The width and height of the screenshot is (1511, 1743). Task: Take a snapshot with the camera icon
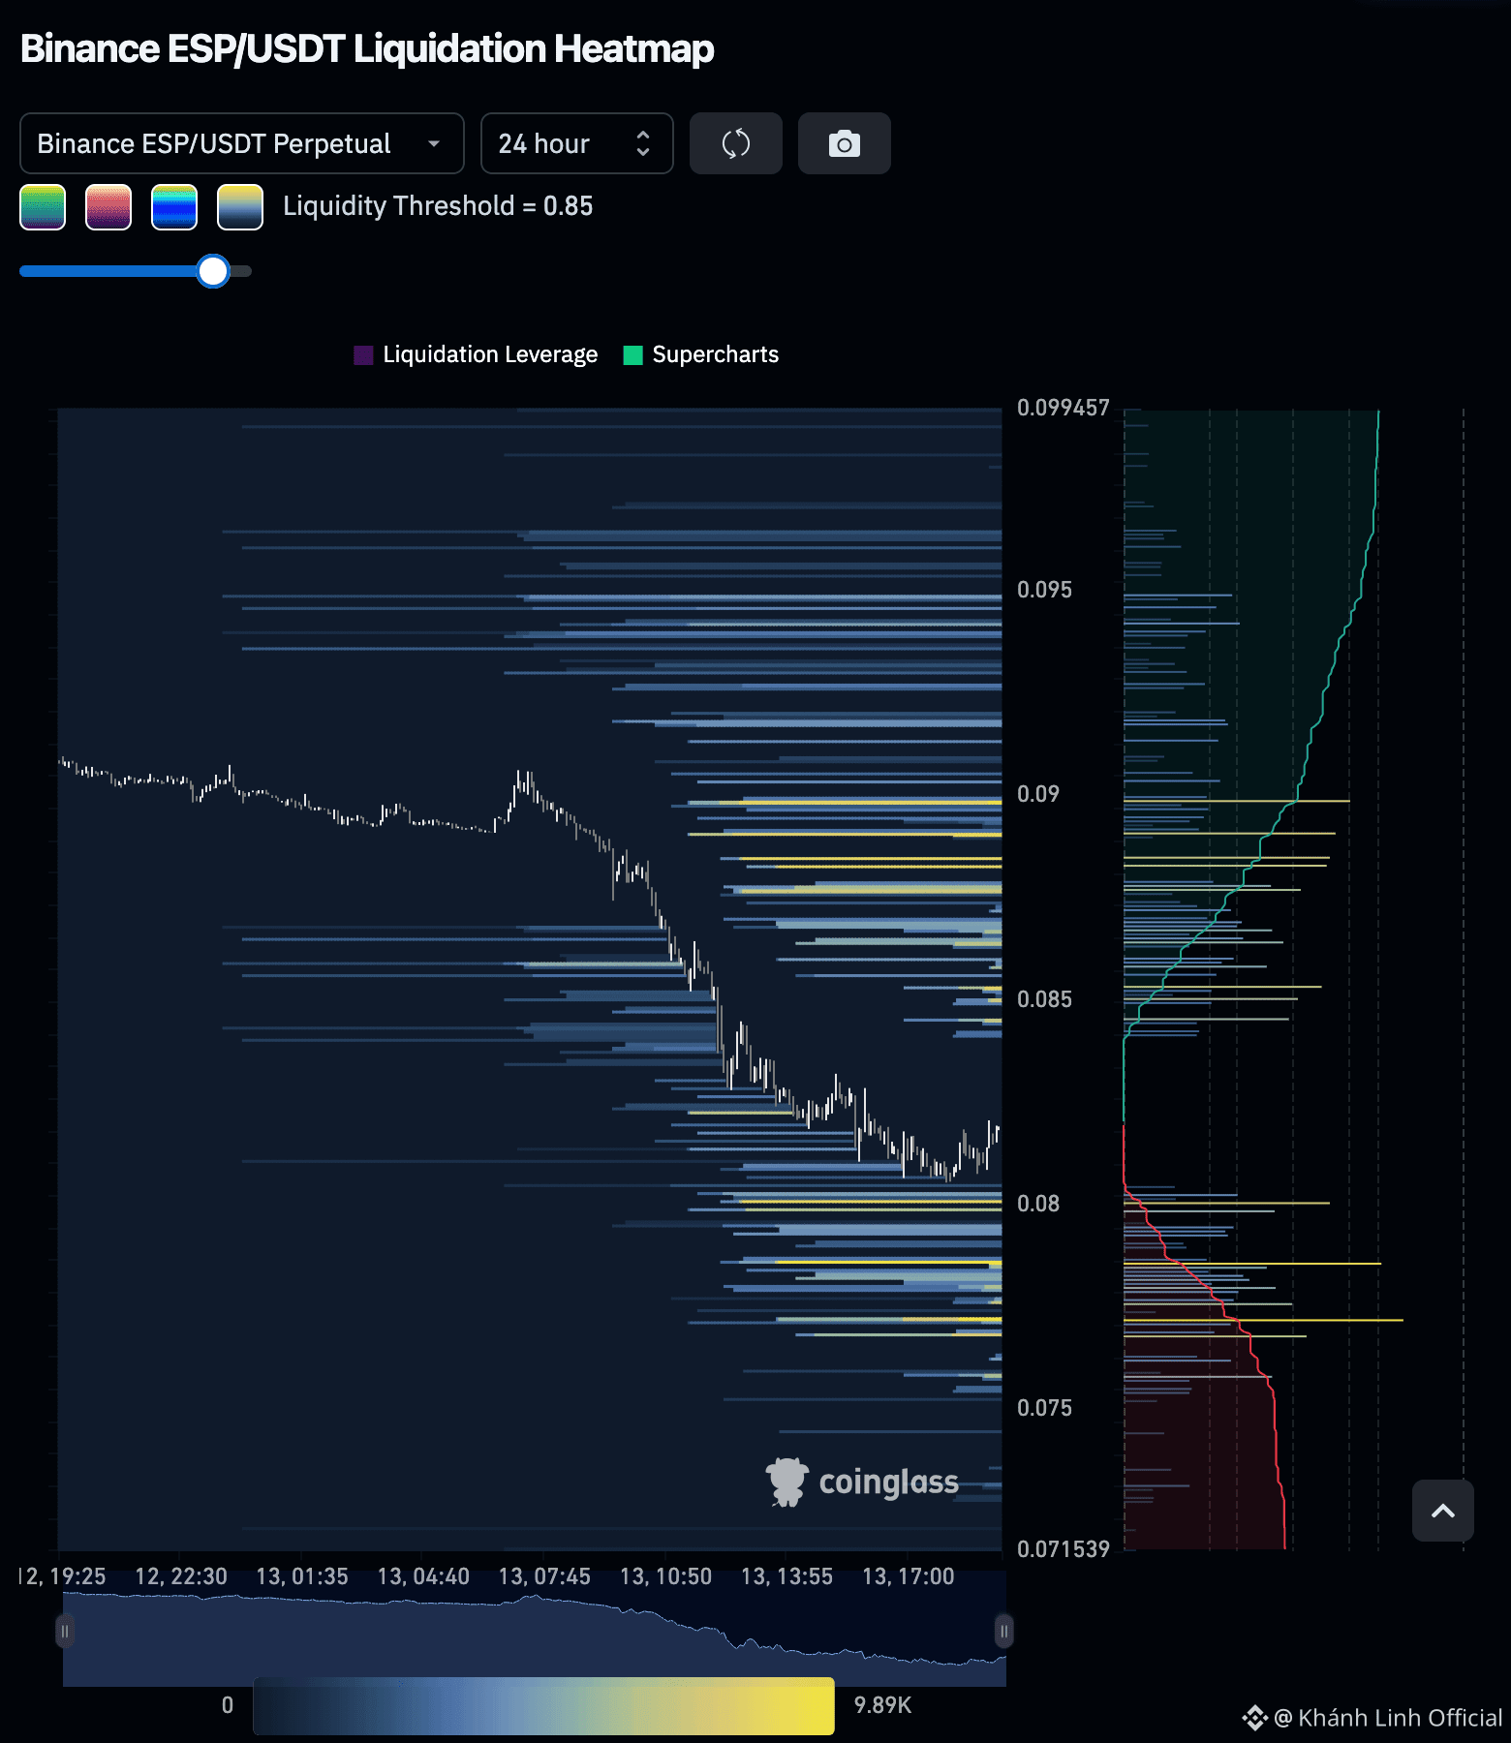coord(845,143)
